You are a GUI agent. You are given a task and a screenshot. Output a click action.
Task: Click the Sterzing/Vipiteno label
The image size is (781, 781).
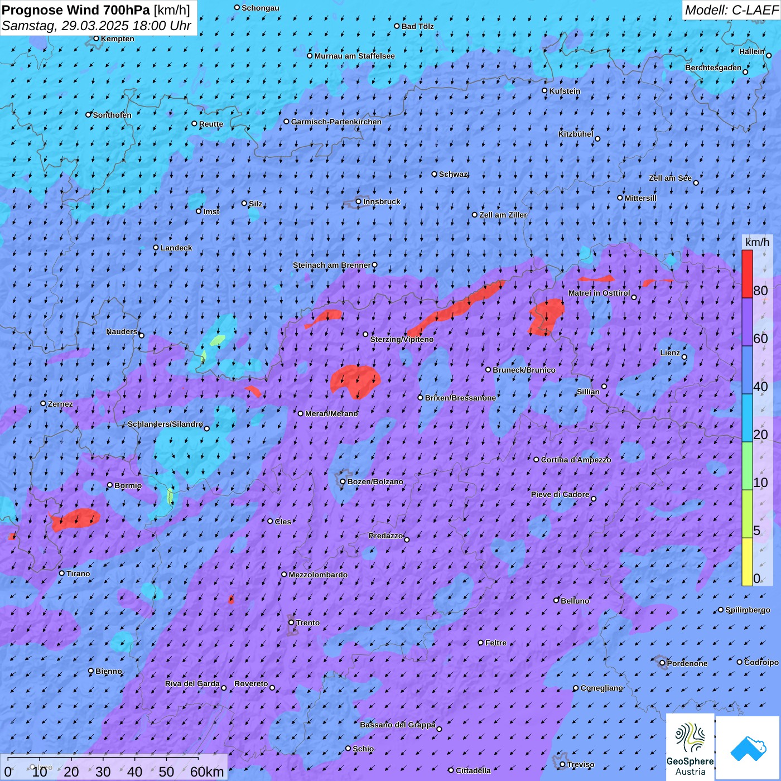(x=402, y=339)
